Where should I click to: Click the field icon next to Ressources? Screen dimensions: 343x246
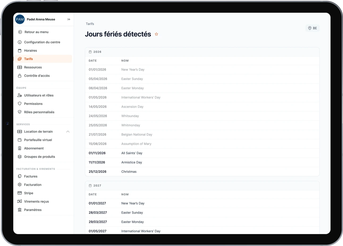20,67
